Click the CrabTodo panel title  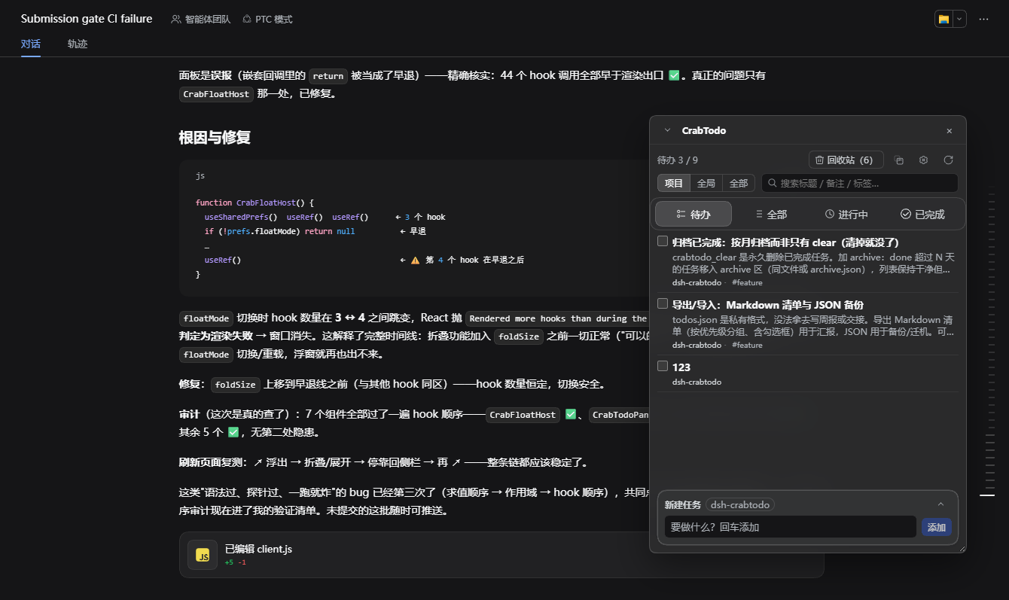click(x=704, y=130)
